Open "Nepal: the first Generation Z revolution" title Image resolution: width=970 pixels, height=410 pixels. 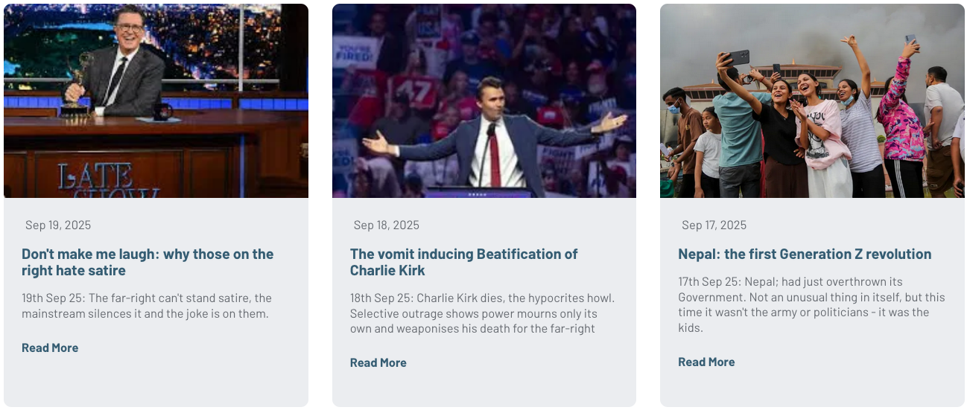click(804, 254)
